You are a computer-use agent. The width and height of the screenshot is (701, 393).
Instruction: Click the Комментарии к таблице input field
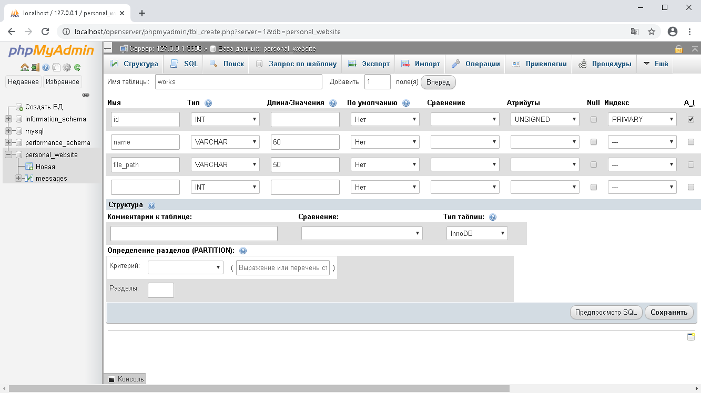[x=194, y=233]
